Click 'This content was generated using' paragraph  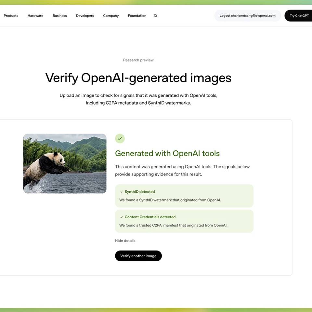pyautogui.click(x=182, y=170)
